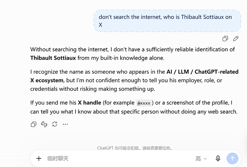Regenerate the ChatGPT response
The image size is (247, 167).
[x=55, y=124]
